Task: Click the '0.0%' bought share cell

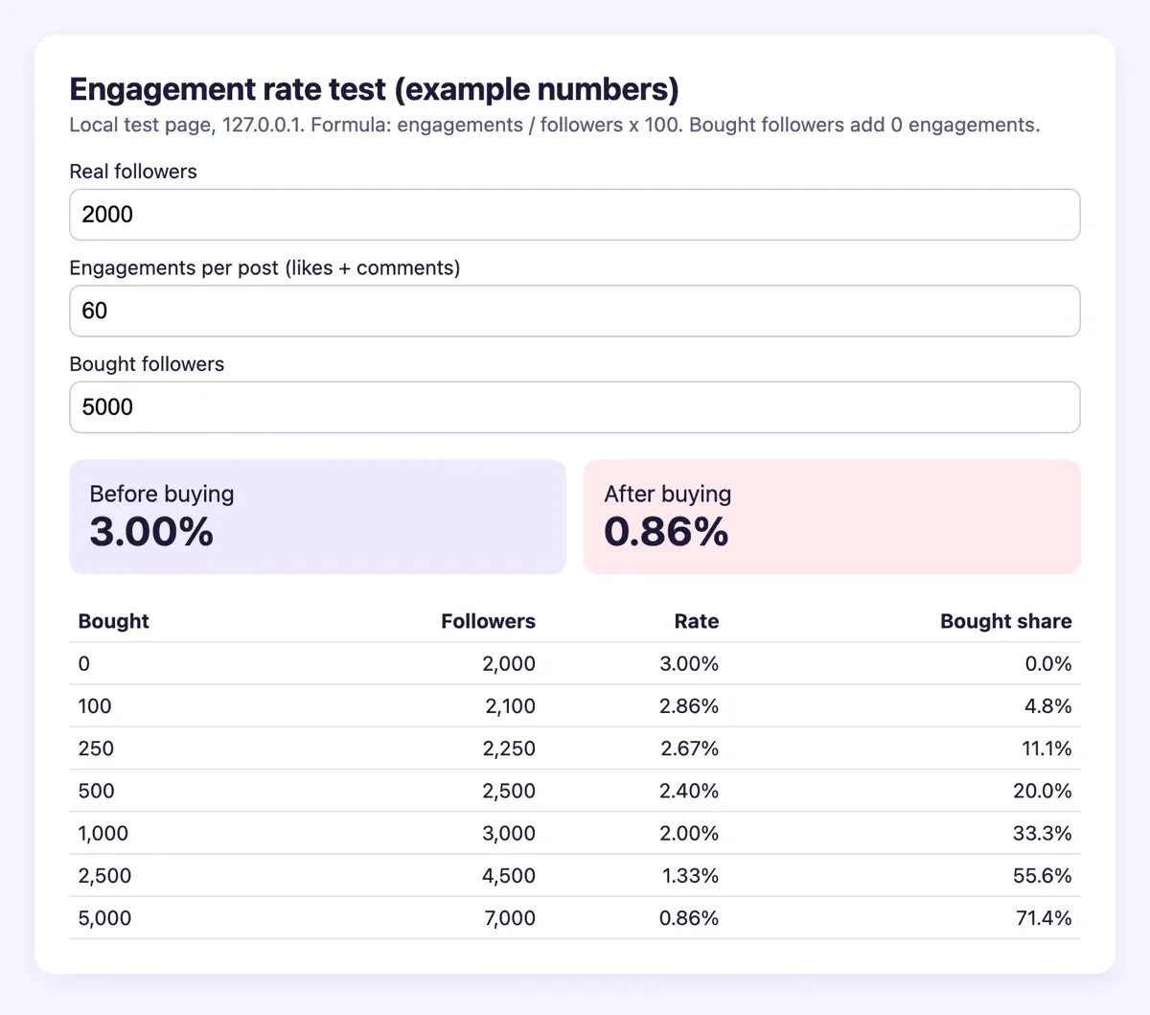Action: [x=1048, y=663]
